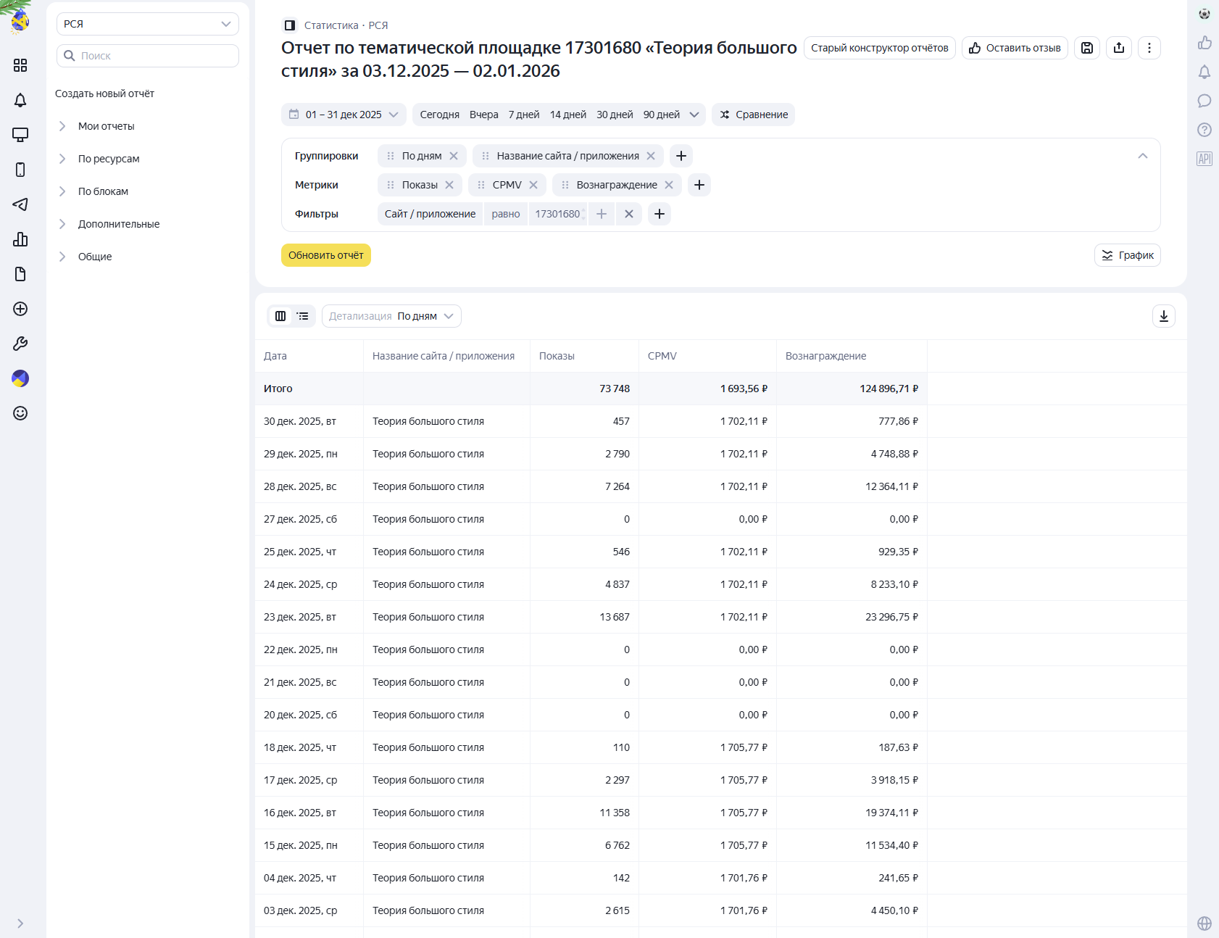This screenshot has width=1219, height=938.
Task: Select the 'Вчера' period preset
Action: pyautogui.click(x=484, y=115)
